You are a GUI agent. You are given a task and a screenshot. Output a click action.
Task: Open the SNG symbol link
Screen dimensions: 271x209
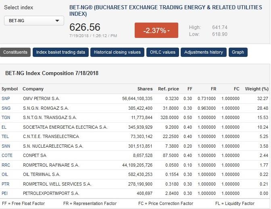point(6,108)
